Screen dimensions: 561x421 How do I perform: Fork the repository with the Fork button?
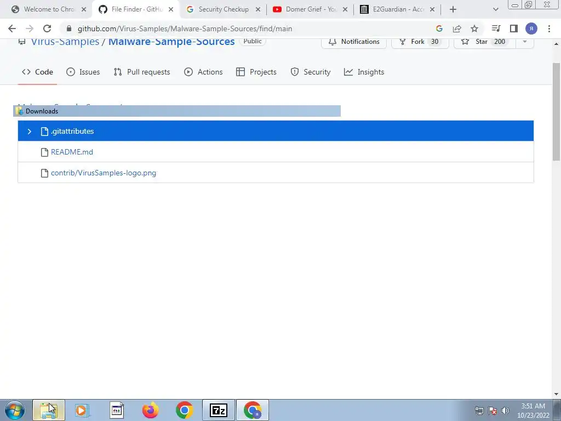click(420, 42)
